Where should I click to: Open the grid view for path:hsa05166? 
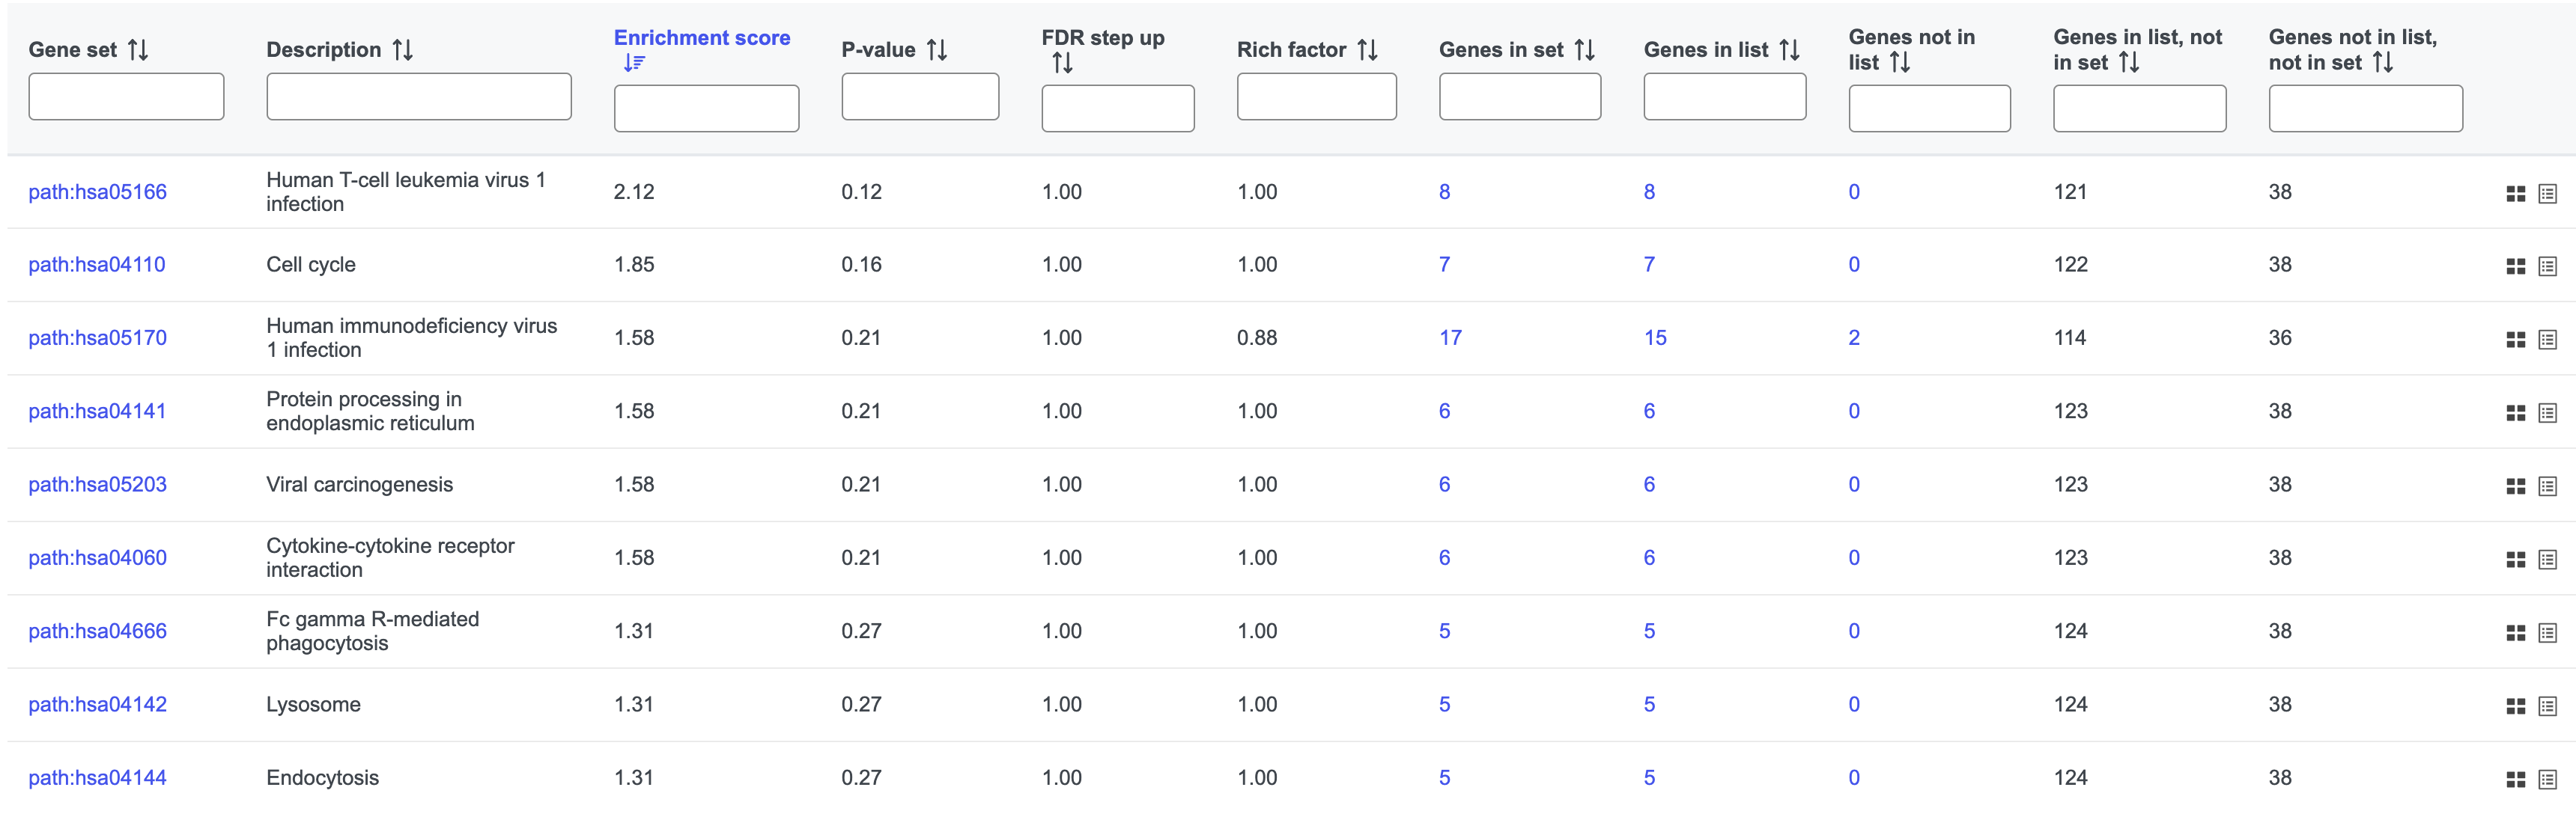point(2515,193)
